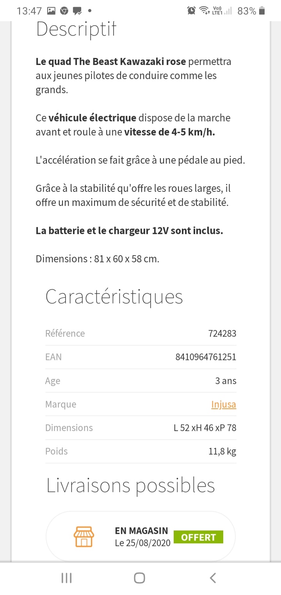281x595 pixels.
Task: Tap the message notification icon
Action: [x=77, y=11]
